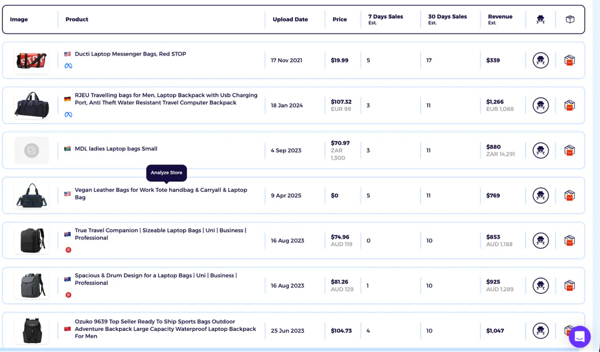The width and height of the screenshot is (600, 352).
Task: Sort by Upload Date column header
Action: (x=290, y=19)
